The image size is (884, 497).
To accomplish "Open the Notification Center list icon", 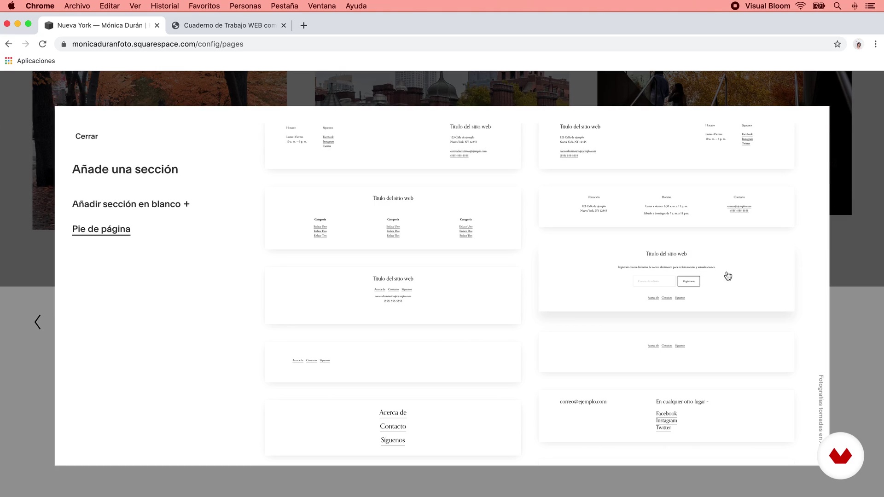I will [x=870, y=6].
